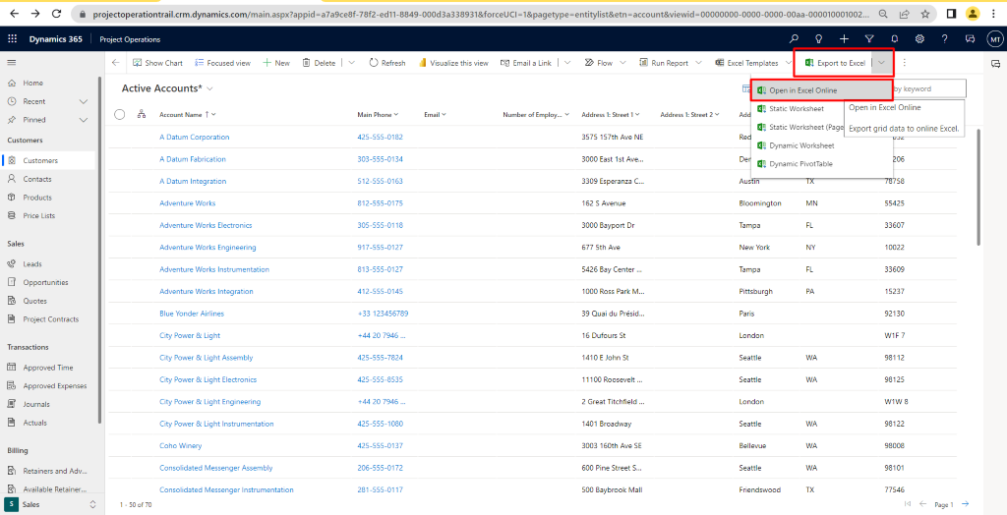Open the Dynamics 365 app launcher waffle
1007x515 pixels.
(x=13, y=38)
